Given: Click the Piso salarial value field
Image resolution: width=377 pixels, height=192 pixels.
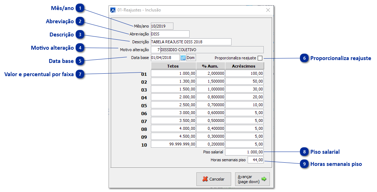Looking at the screenshot, I should pos(244,152).
